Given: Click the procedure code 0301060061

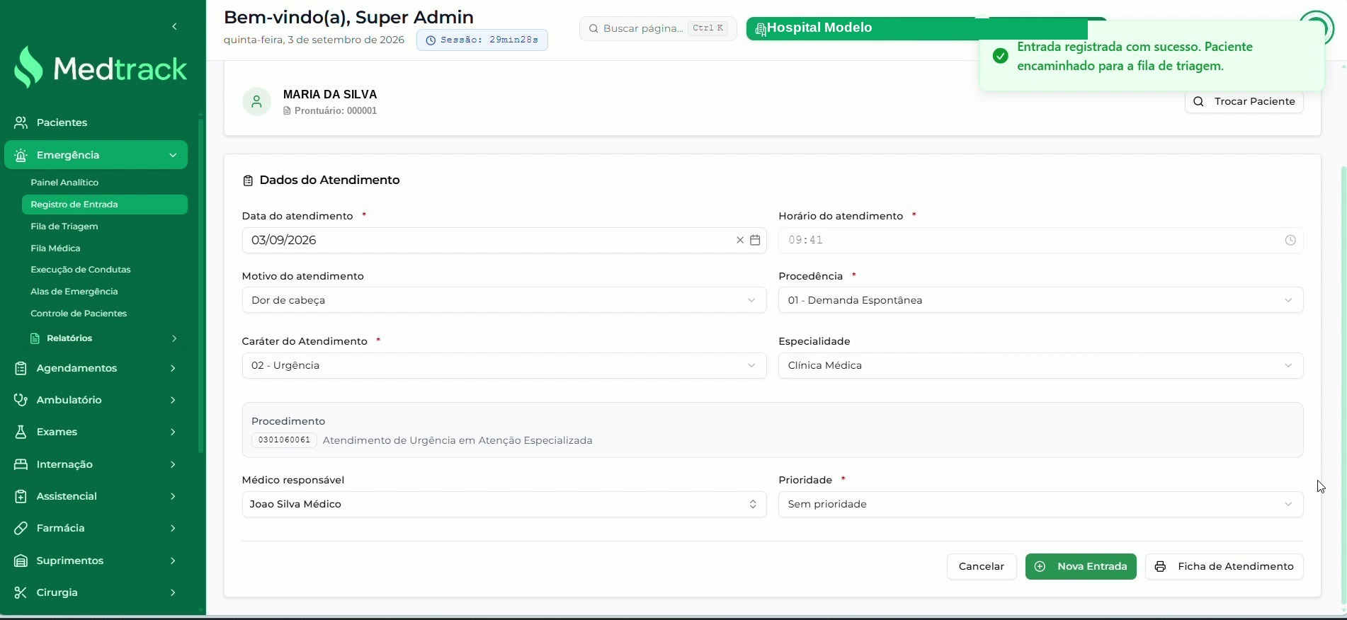Looking at the screenshot, I should tap(284, 440).
